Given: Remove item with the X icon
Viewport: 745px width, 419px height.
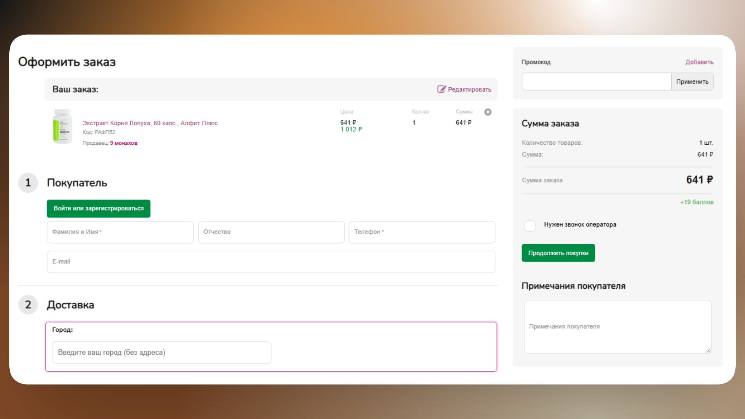Looking at the screenshot, I should (x=488, y=112).
